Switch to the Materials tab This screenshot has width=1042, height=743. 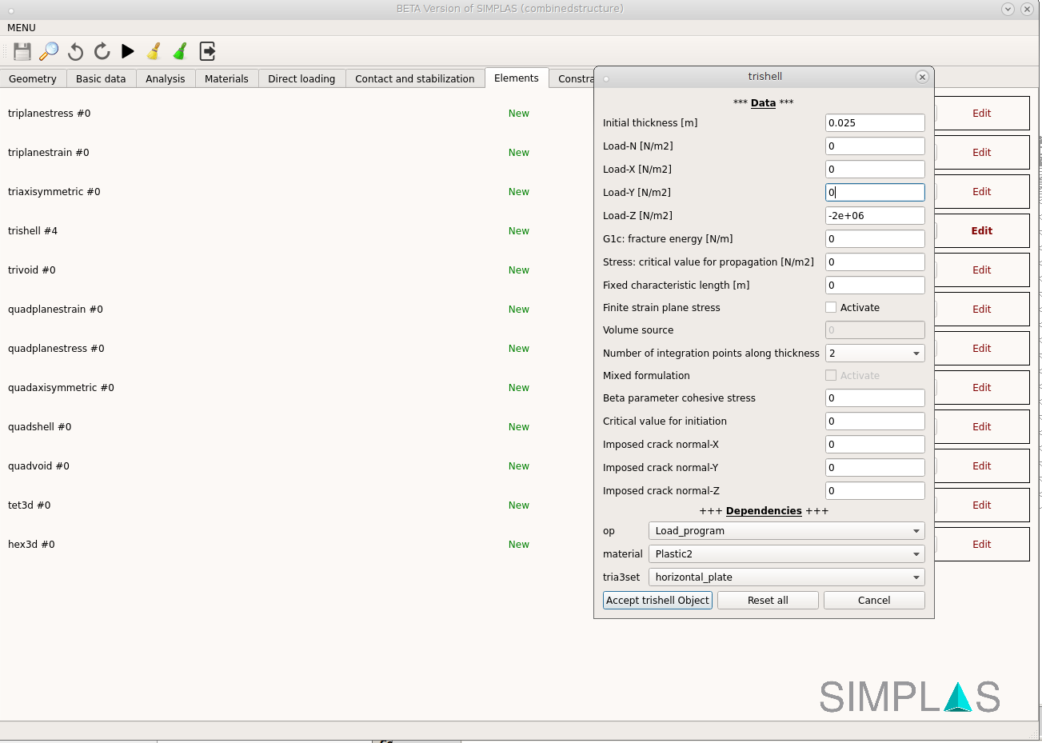226,78
